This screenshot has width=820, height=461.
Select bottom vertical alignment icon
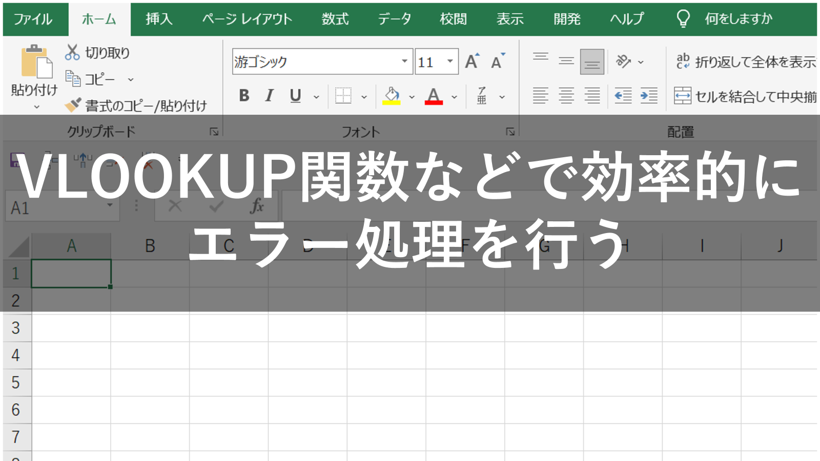(x=592, y=61)
